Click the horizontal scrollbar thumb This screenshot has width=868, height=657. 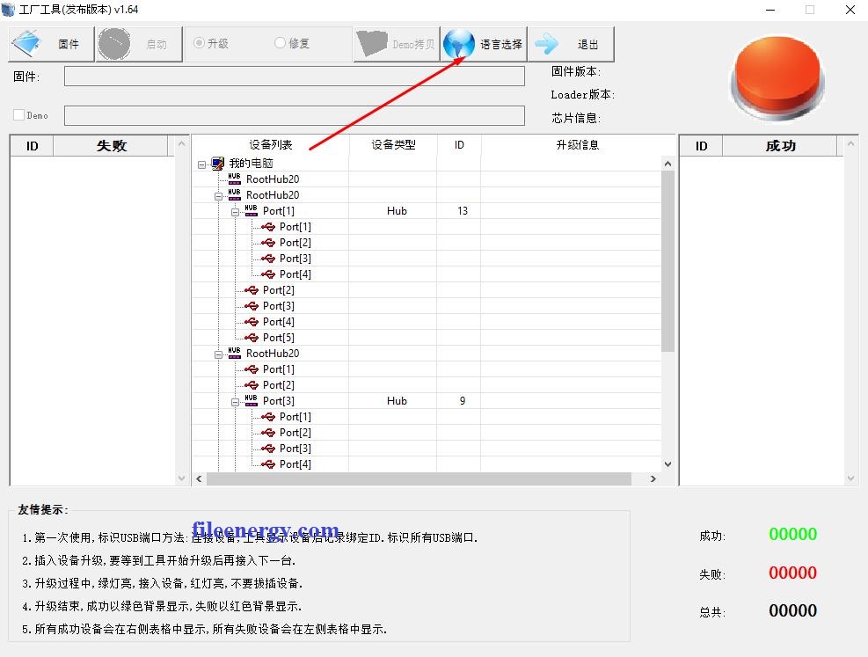click(419, 478)
